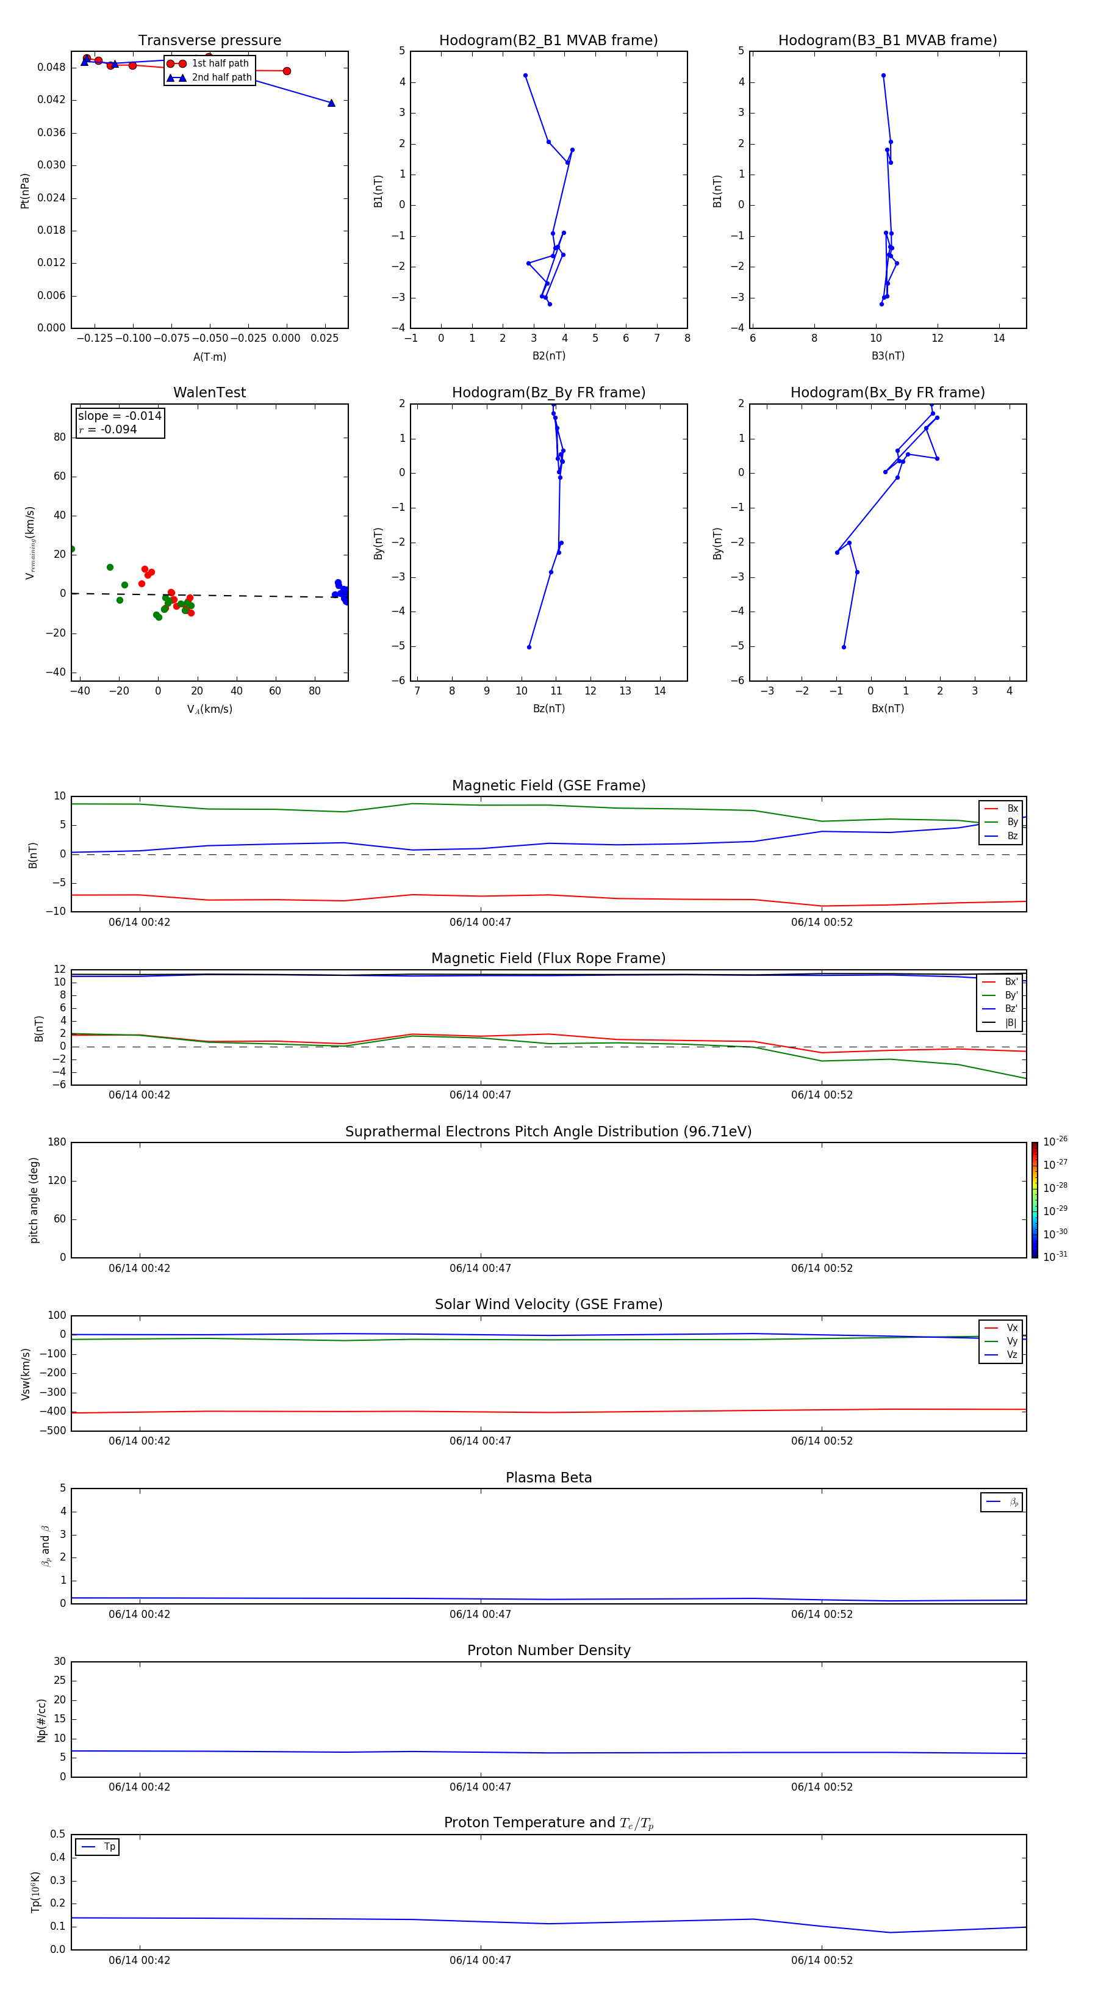
Task: Click the 'slope = -0.014' annotation
Action: click(120, 416)
